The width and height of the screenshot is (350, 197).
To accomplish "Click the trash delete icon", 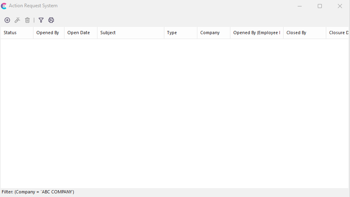I will 27,20.
